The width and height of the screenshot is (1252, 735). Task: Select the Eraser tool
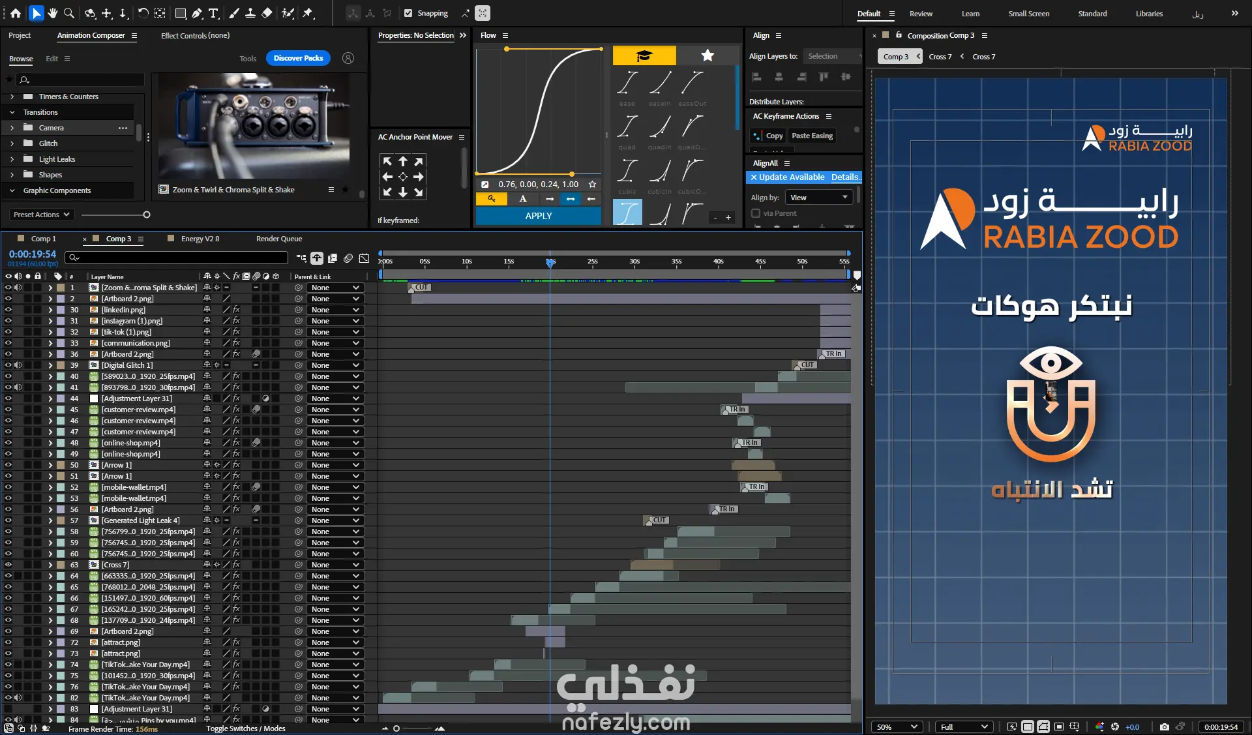[x=267, y=13]
